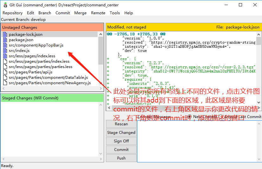Click file icon of NewAgency.js
This screenshot has height=169, width=262.
coord(5,83)
